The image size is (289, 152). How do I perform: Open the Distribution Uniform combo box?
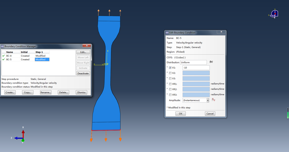pos(193,62)
